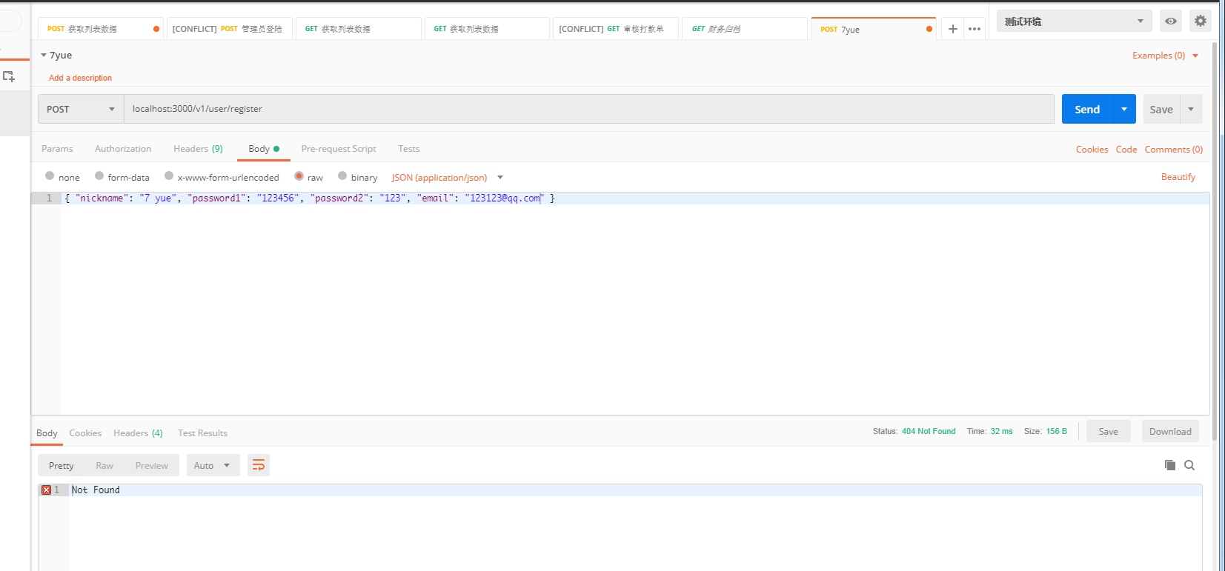Click the new window icon in left sidebar
The width and height of the screenshot is (1225, 571).
[x=9, y=76]
